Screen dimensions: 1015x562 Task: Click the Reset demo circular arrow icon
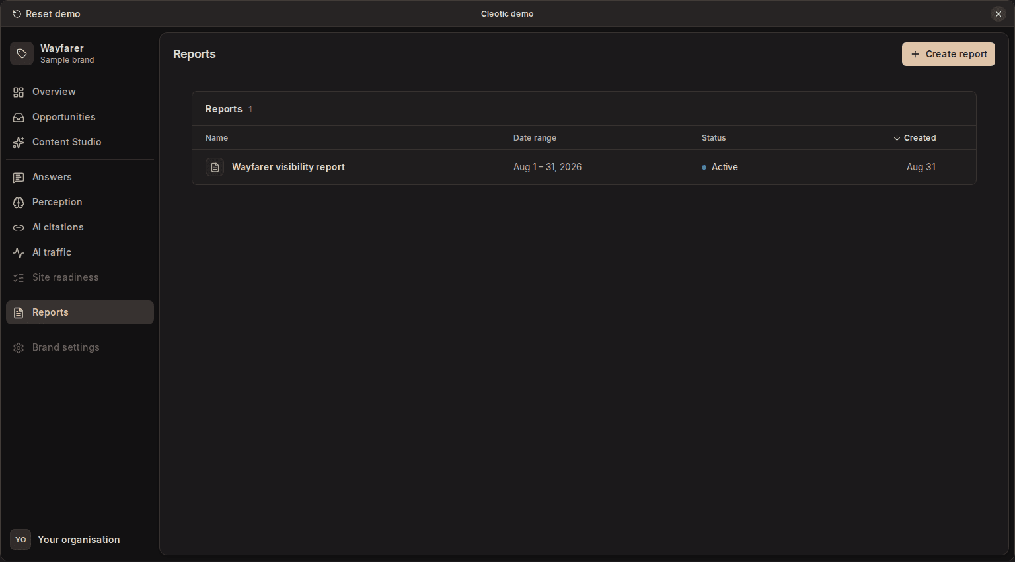point(17,14)
